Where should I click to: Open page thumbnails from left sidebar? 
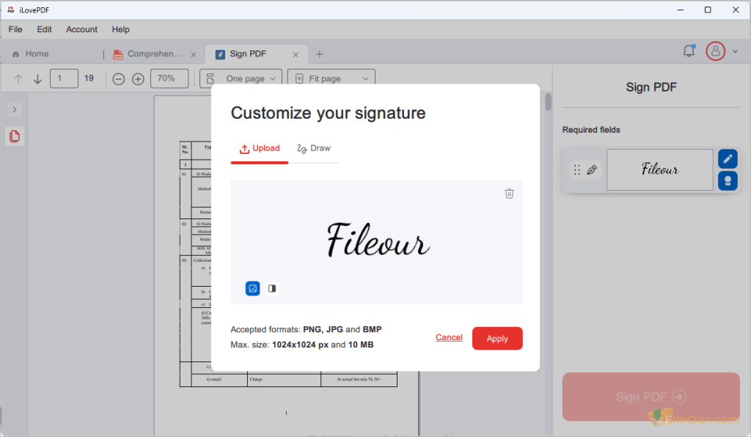15,136
